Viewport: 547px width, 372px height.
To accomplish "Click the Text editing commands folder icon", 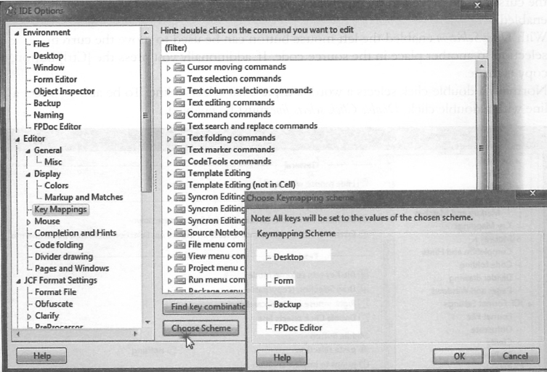I will pyautogui.click(x=179, y=102).
